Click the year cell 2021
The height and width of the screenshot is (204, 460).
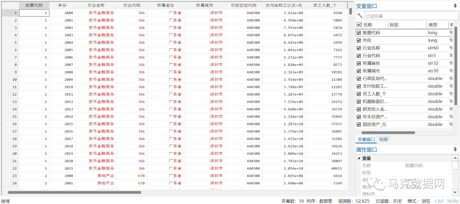(x=62, y=168)
